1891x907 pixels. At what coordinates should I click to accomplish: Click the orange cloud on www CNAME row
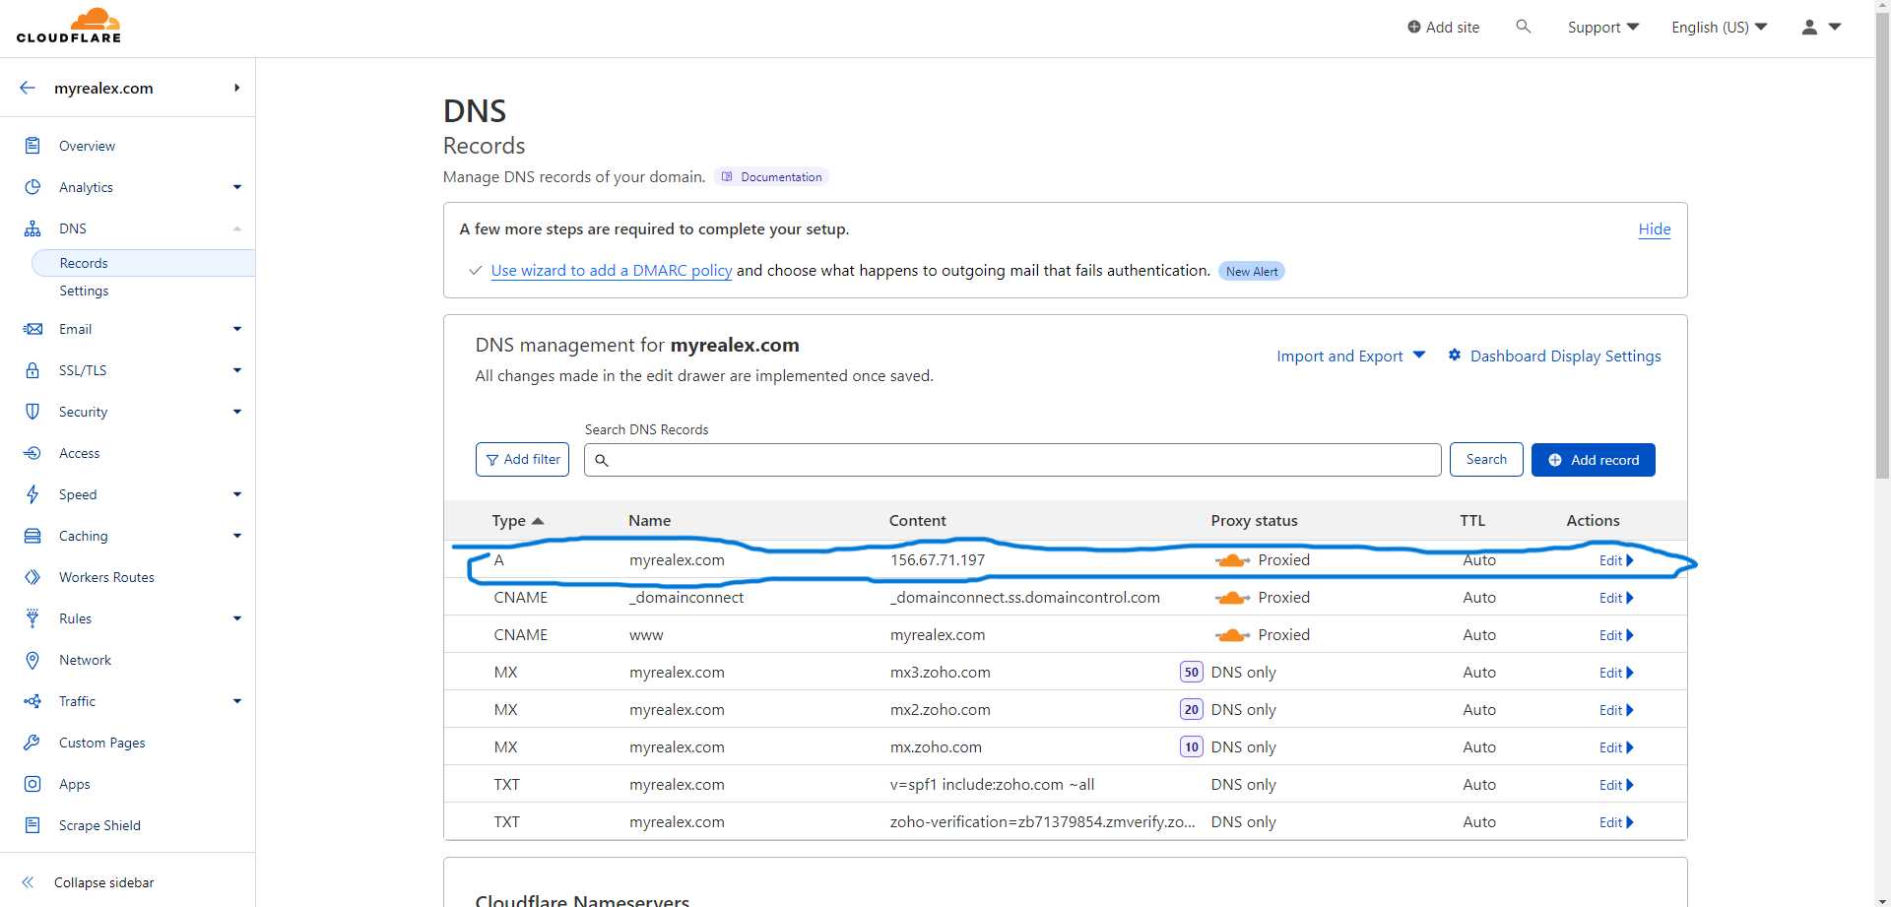1232,635
